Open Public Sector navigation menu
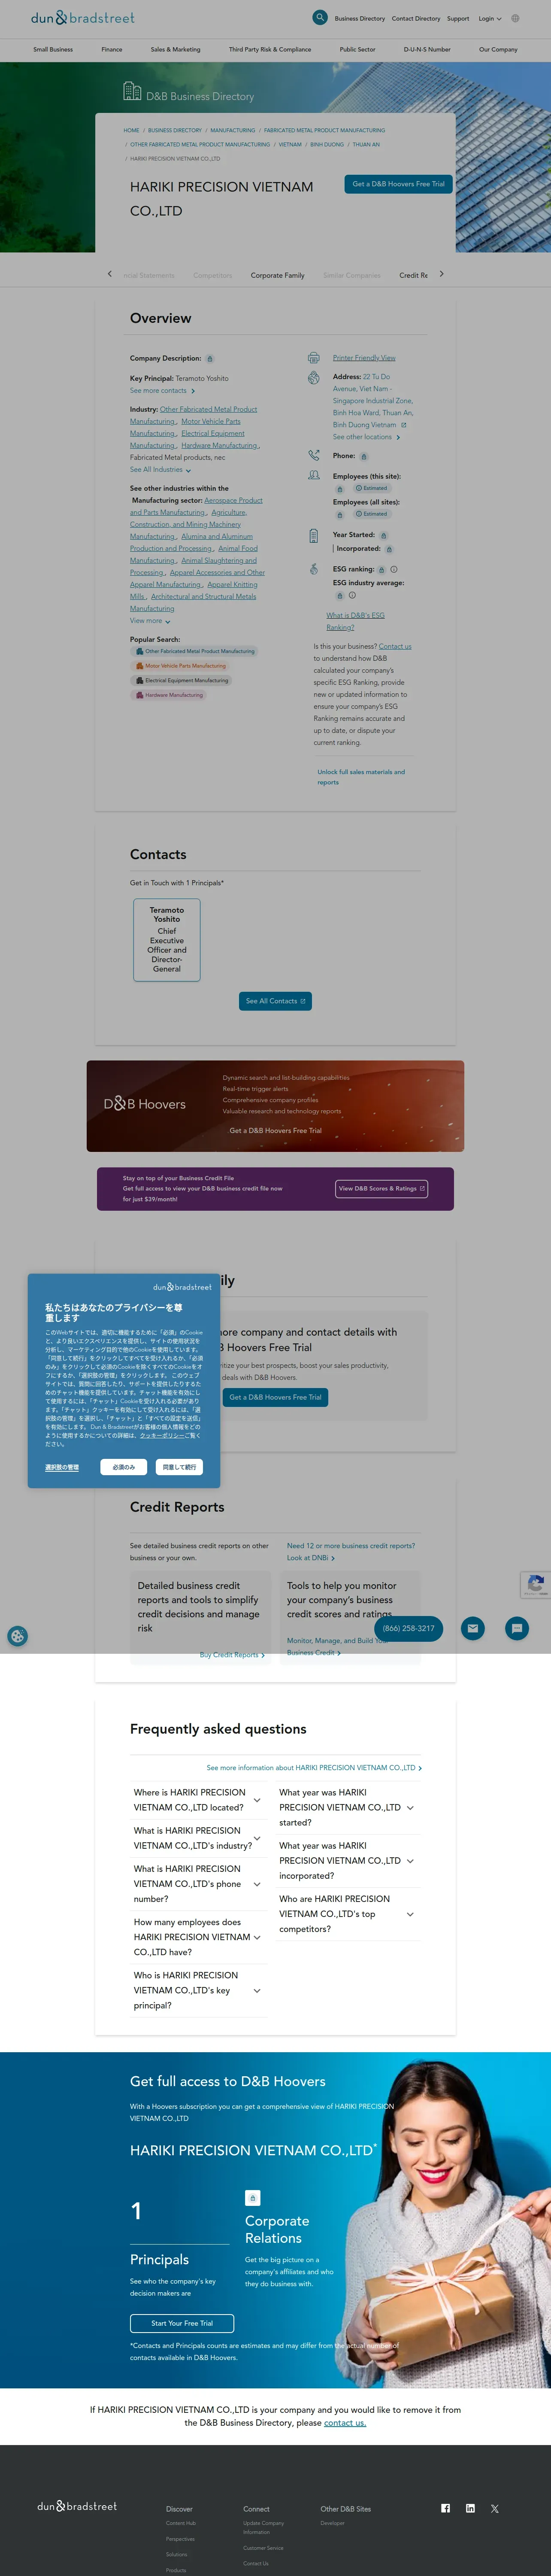This screenshot has width=551, height=2576. point(357,49)
